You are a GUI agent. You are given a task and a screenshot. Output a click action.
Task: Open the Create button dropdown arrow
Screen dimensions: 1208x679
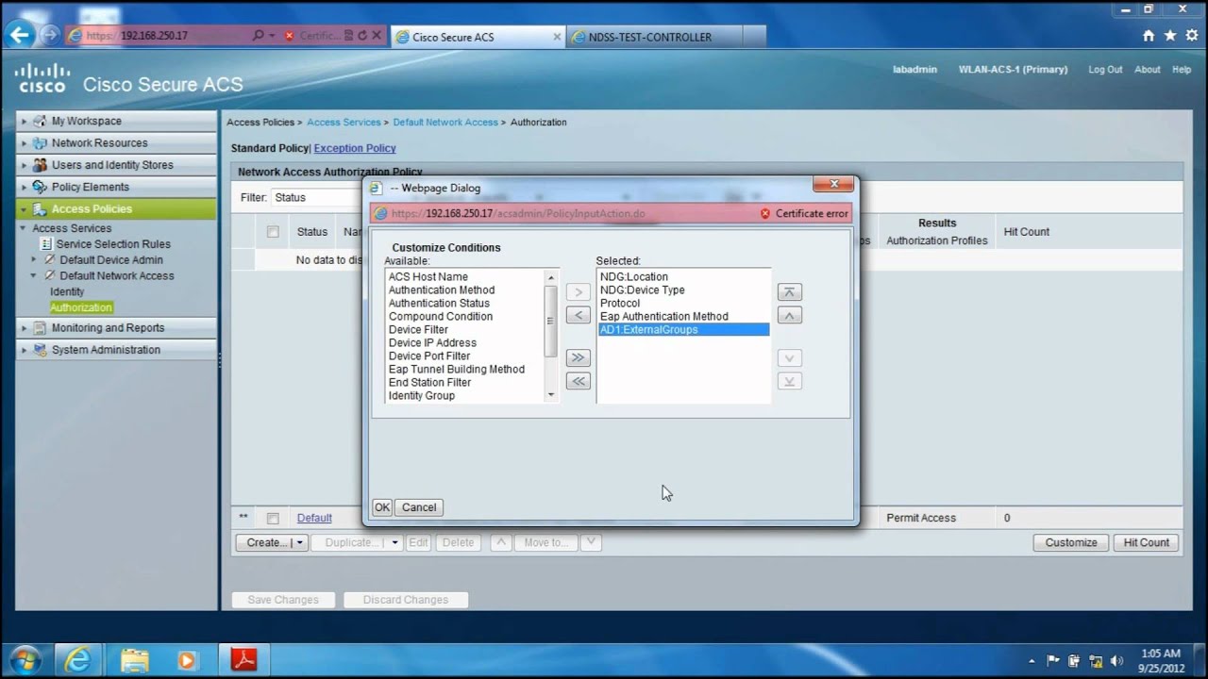[x=299, y=543]
